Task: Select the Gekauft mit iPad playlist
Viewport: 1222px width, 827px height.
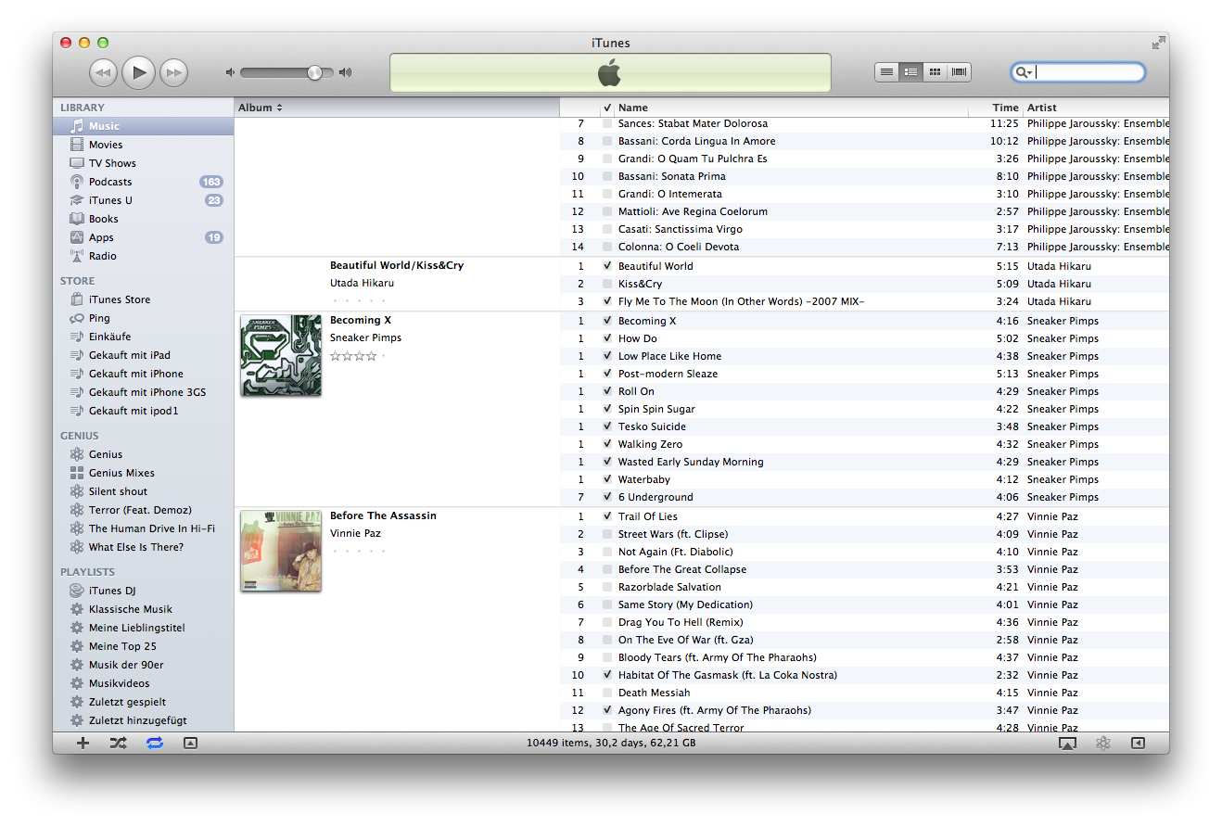Action: 143,355
